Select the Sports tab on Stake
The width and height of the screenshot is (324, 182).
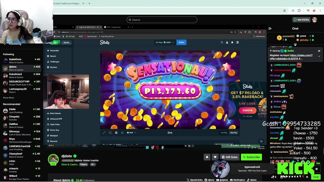pos(66,42)
